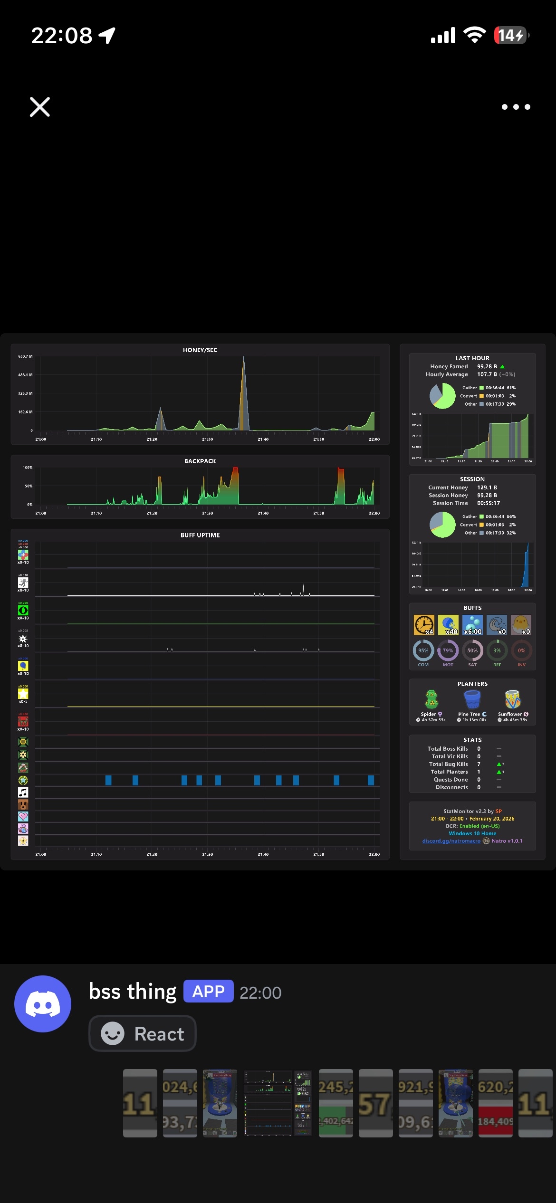Tap the smiley face React icon
Screen dimensions: 556x1203
[113, 1033]
